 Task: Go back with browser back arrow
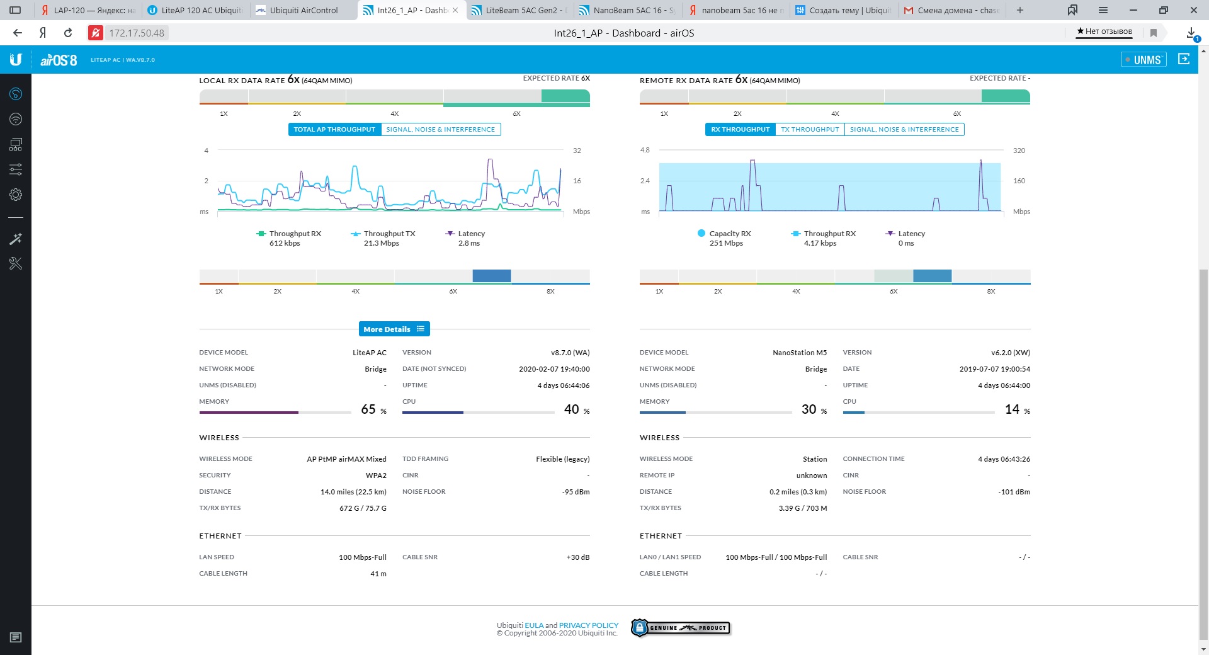pos(18,33)
